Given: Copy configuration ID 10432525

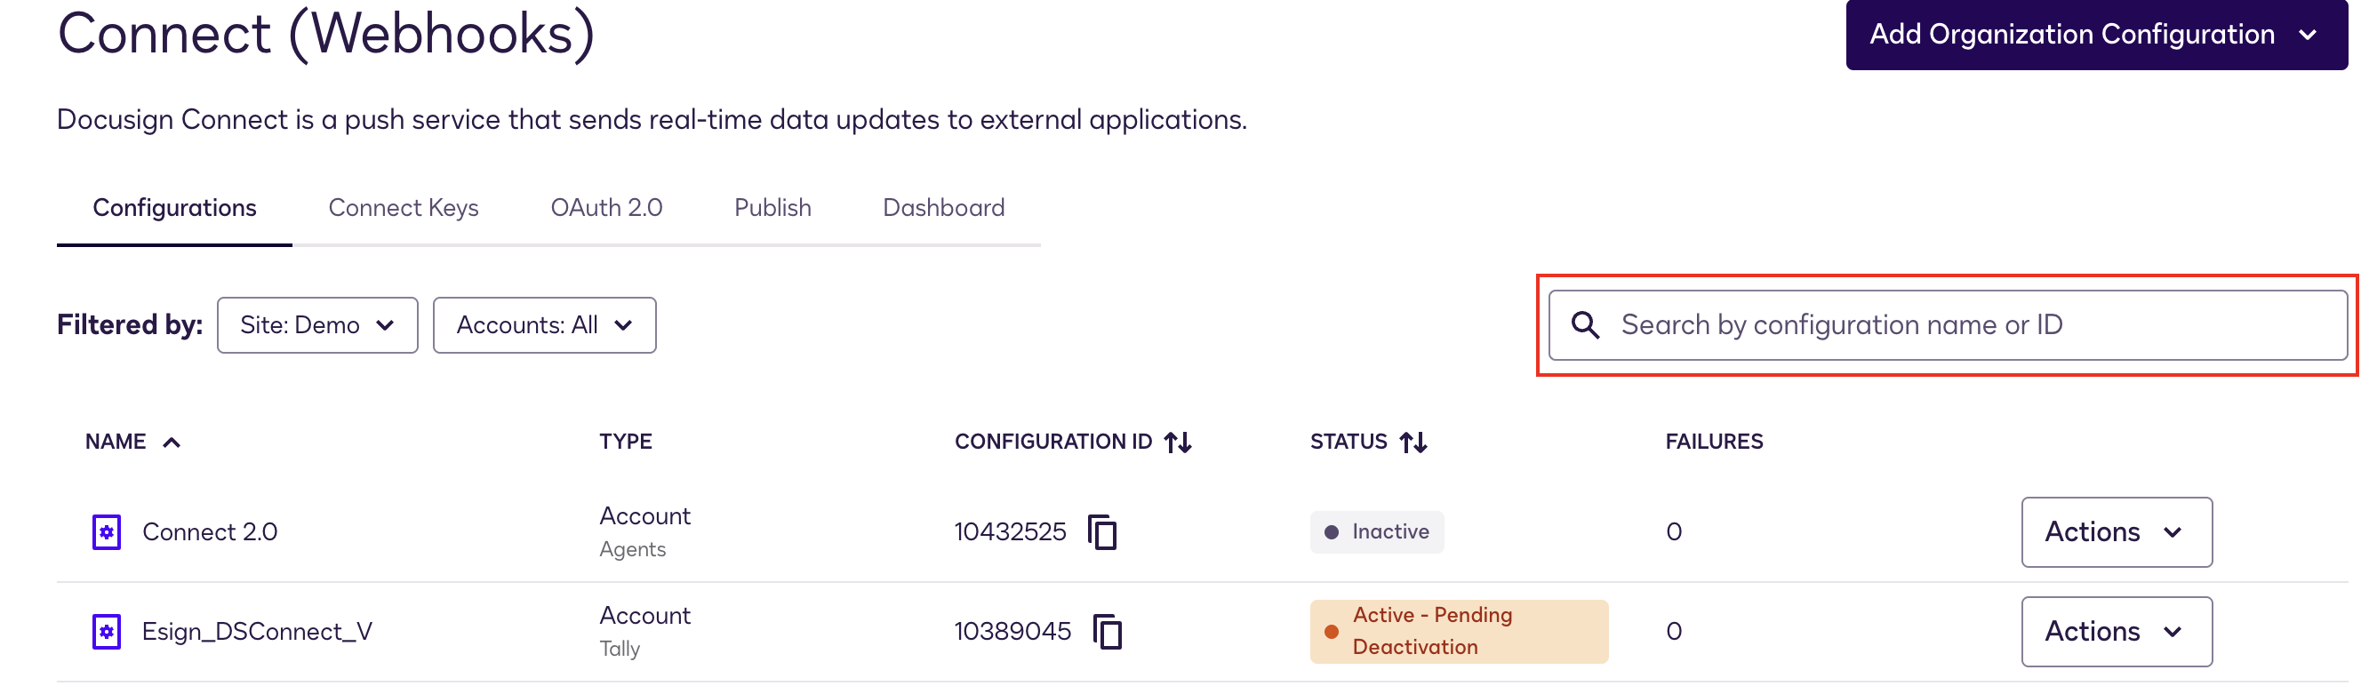Looking at the screenshot, I should 1101,532.
